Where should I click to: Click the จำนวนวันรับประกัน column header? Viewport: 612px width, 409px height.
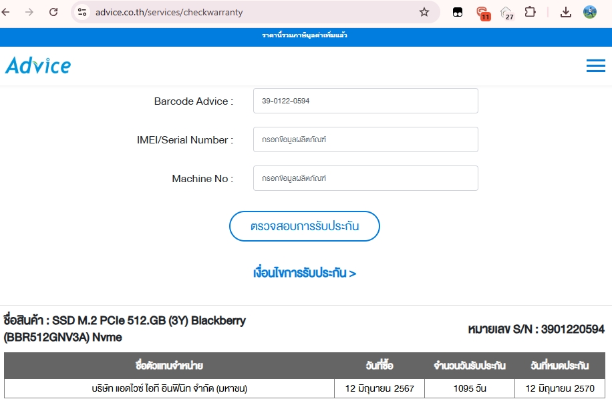[470, 366]
